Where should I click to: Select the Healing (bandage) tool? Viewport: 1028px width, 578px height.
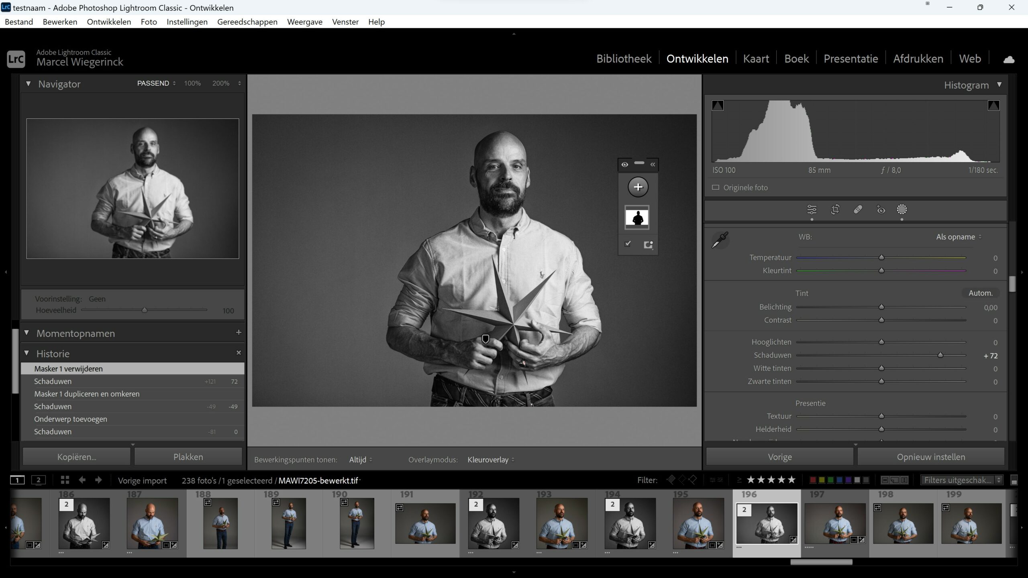tap(858, 210)
